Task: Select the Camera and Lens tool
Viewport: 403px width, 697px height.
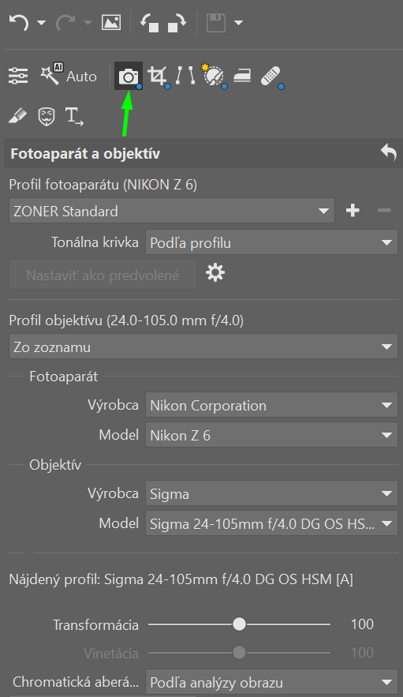Action: coord(129,76)
